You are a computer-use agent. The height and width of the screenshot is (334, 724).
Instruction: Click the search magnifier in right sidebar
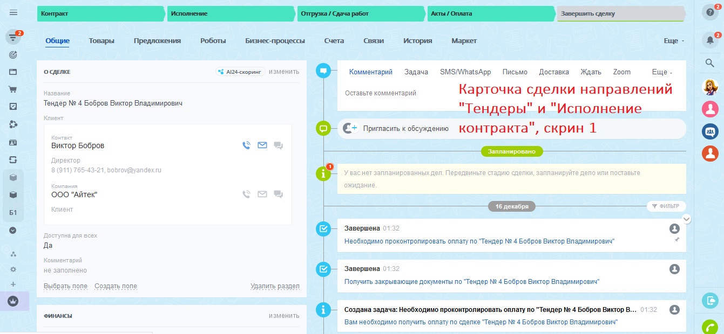tap(710, 63)
